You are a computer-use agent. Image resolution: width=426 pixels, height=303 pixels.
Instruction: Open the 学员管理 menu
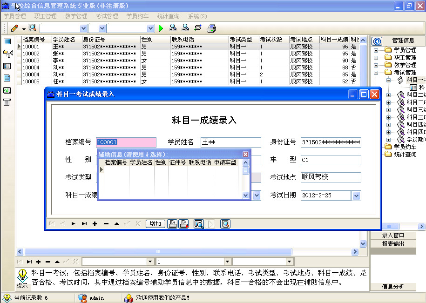coord(15,16)
